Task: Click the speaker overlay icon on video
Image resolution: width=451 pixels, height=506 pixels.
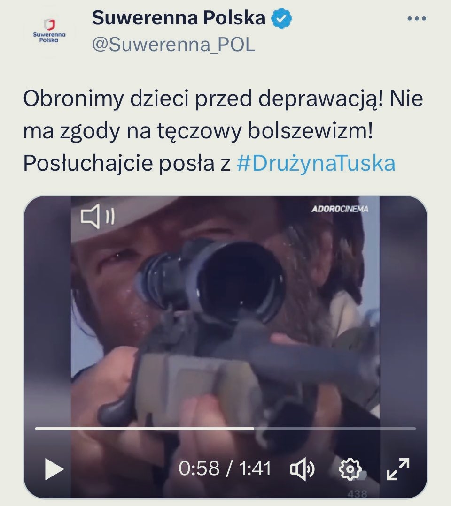Action: pyautogui.click(x=97, y=216)
